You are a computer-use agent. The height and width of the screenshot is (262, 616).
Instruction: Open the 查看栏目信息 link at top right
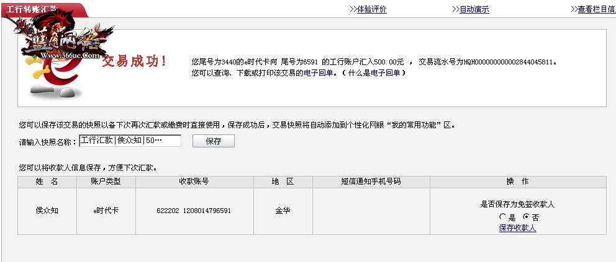(596, 9)
